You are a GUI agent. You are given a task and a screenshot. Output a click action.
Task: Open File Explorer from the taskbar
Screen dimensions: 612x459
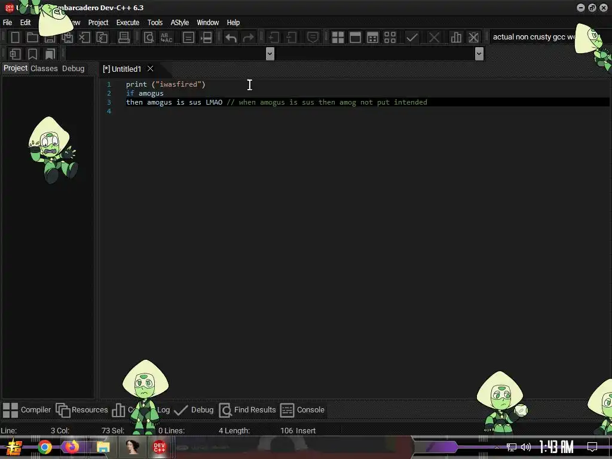click(x=103, y=447)
